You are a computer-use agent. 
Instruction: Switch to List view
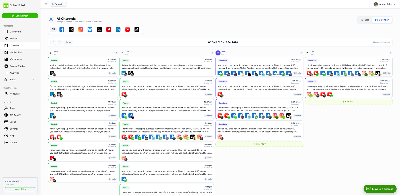click(365, 20)
